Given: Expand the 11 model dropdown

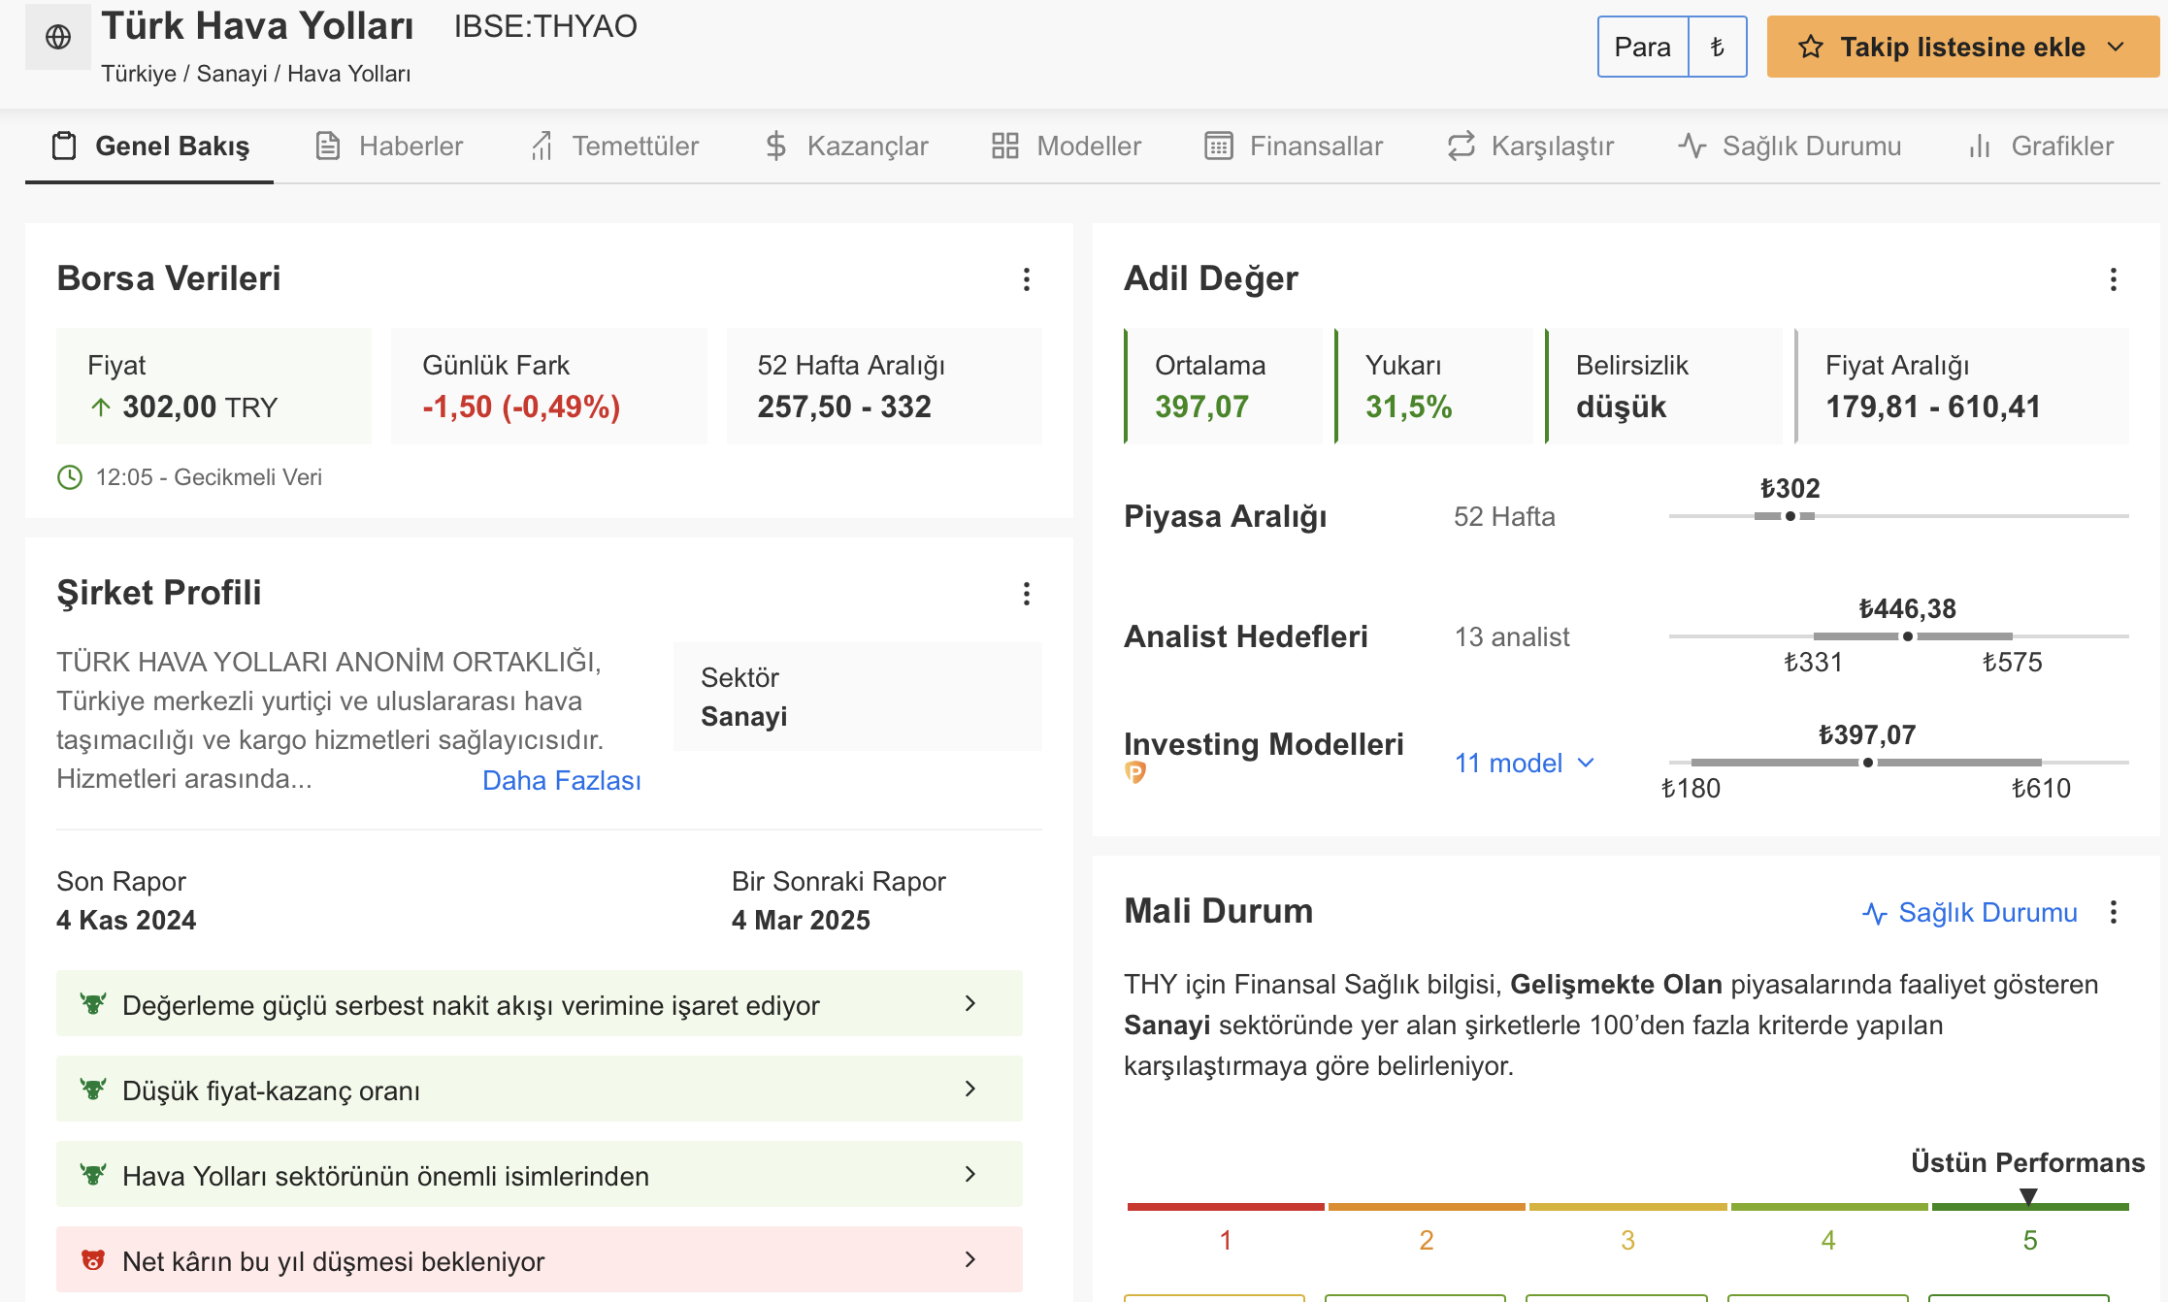Looking at the screenshot, I should pos(1524,764).
